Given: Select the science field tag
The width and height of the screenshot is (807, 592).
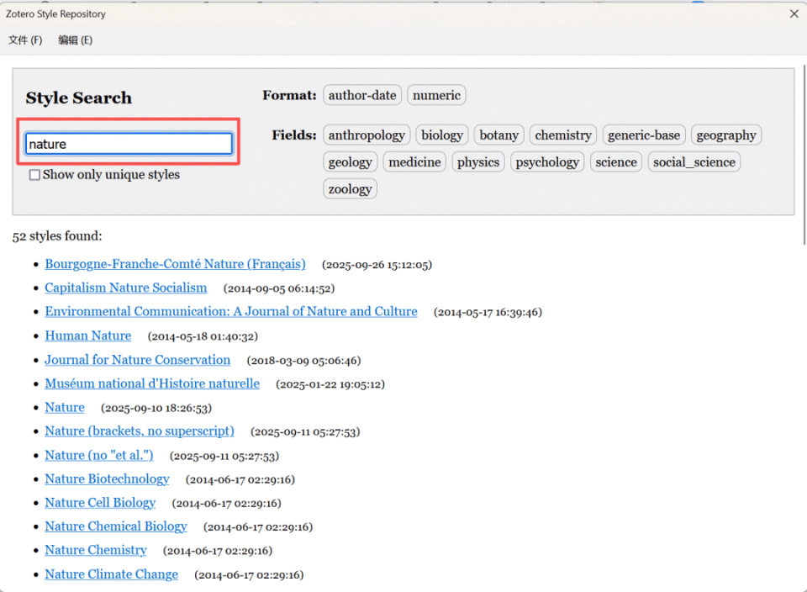Looking at the screenshot, I should tap(616, 161).
